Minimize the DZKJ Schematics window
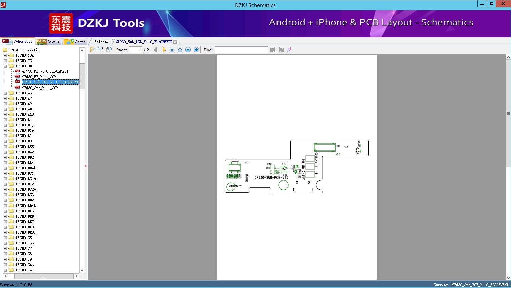Viewport: 511px width, 288px height. [482, 4]
